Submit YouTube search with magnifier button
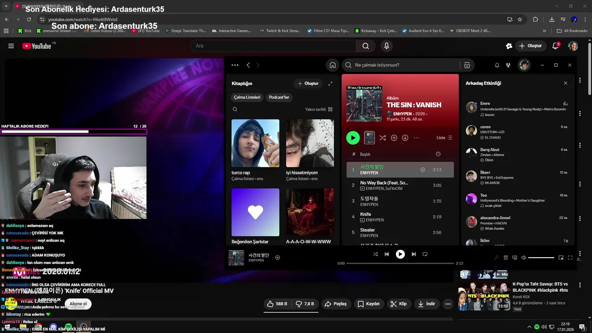This screenshot has width=592, height=333. 365,46
